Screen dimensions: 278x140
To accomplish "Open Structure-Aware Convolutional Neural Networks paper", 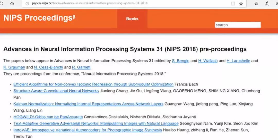I will (56, 91).
